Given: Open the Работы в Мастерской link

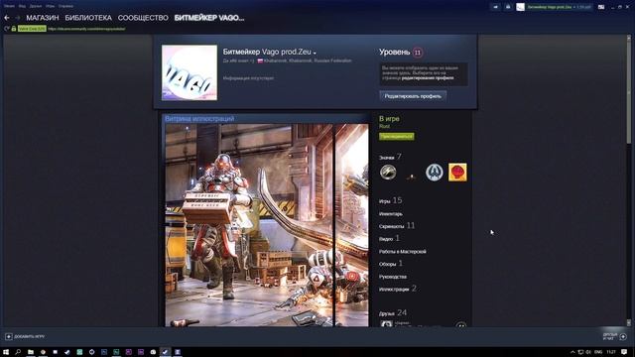Looking at the screenshot, I should pyautogui.click(x=403, y=251).
